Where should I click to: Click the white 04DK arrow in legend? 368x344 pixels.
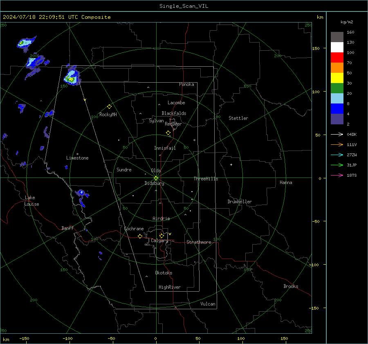337,134
